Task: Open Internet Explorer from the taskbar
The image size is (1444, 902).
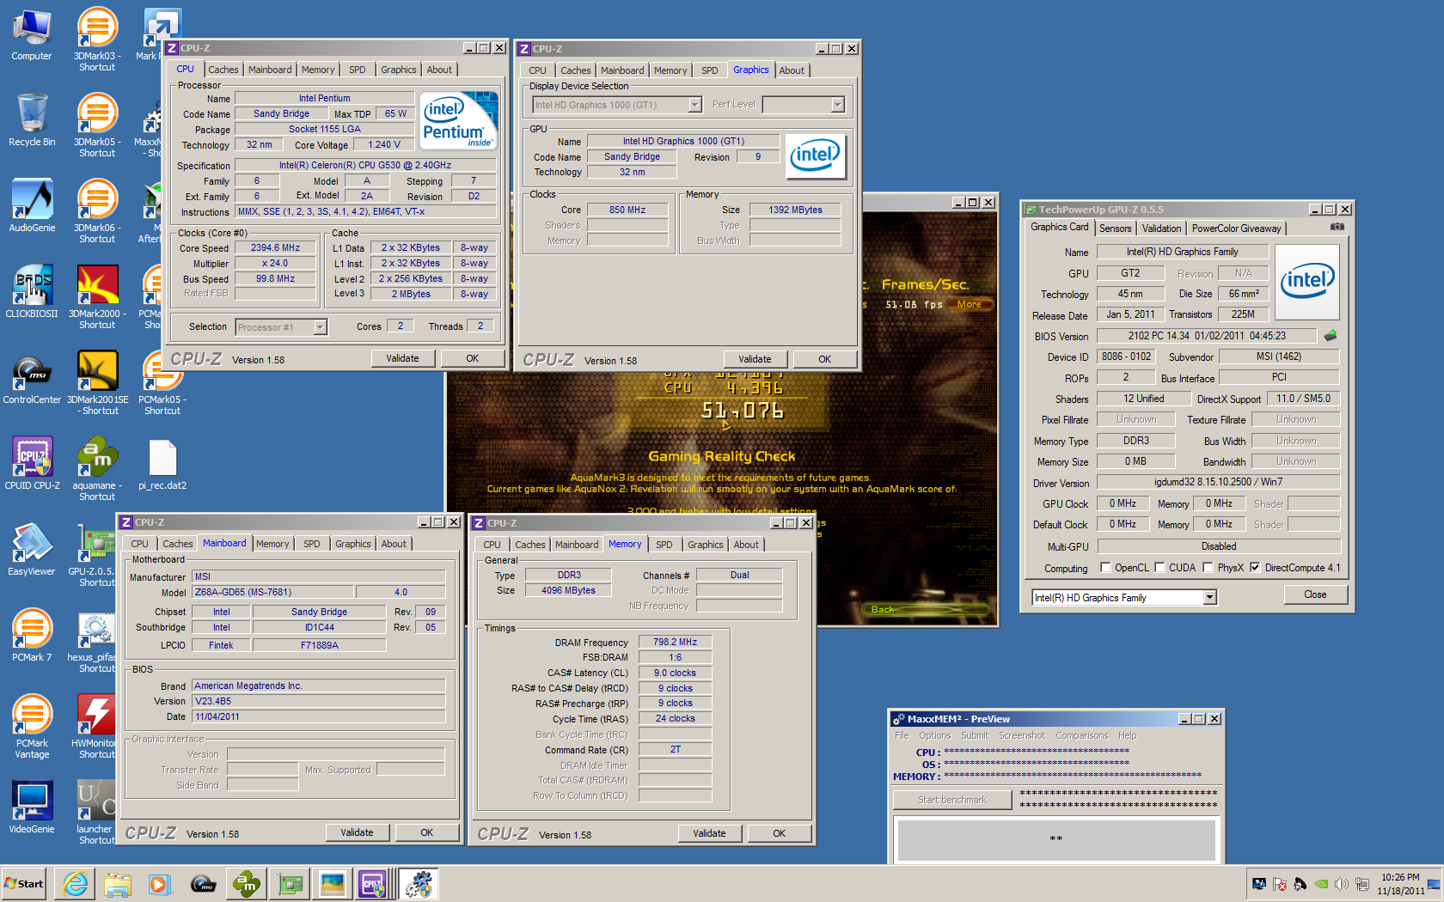Action: coord(76,884)
